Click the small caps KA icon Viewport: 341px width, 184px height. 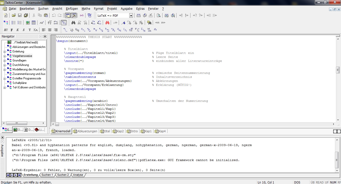(x=36, y=30)
